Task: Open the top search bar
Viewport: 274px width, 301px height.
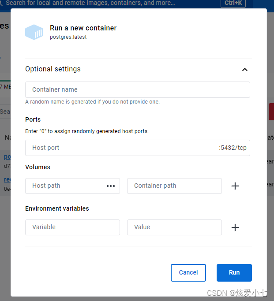Action: point(90,3)
